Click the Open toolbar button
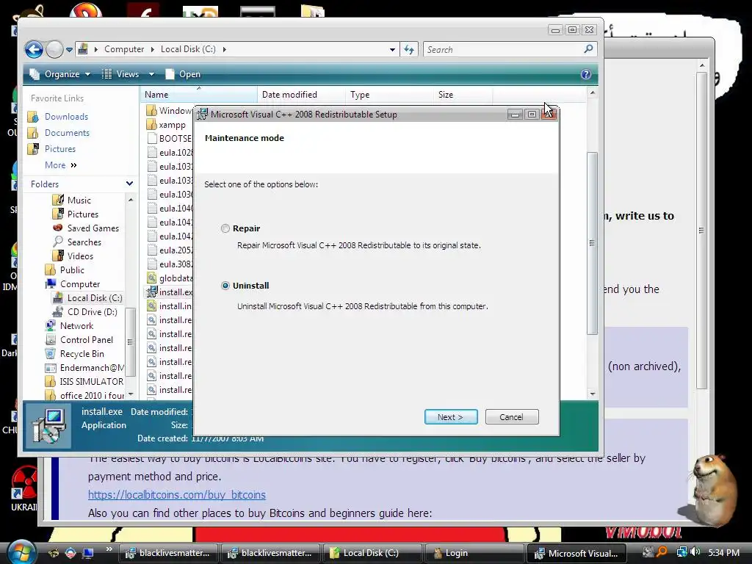The image size is (752, 564). 183,74
